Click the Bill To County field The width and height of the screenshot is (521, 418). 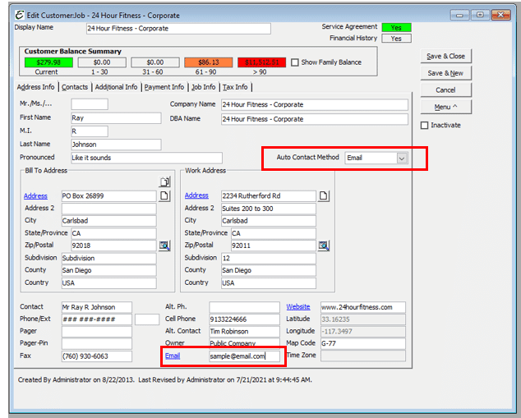click(x=109, y=270)
